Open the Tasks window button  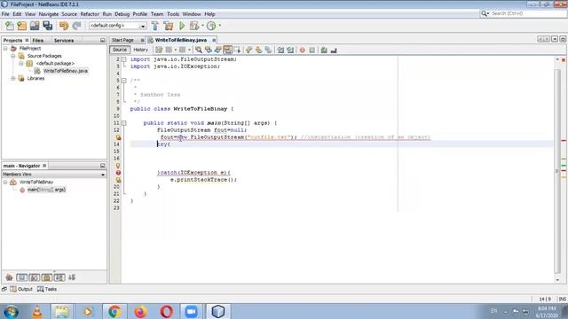coord(47,289)
